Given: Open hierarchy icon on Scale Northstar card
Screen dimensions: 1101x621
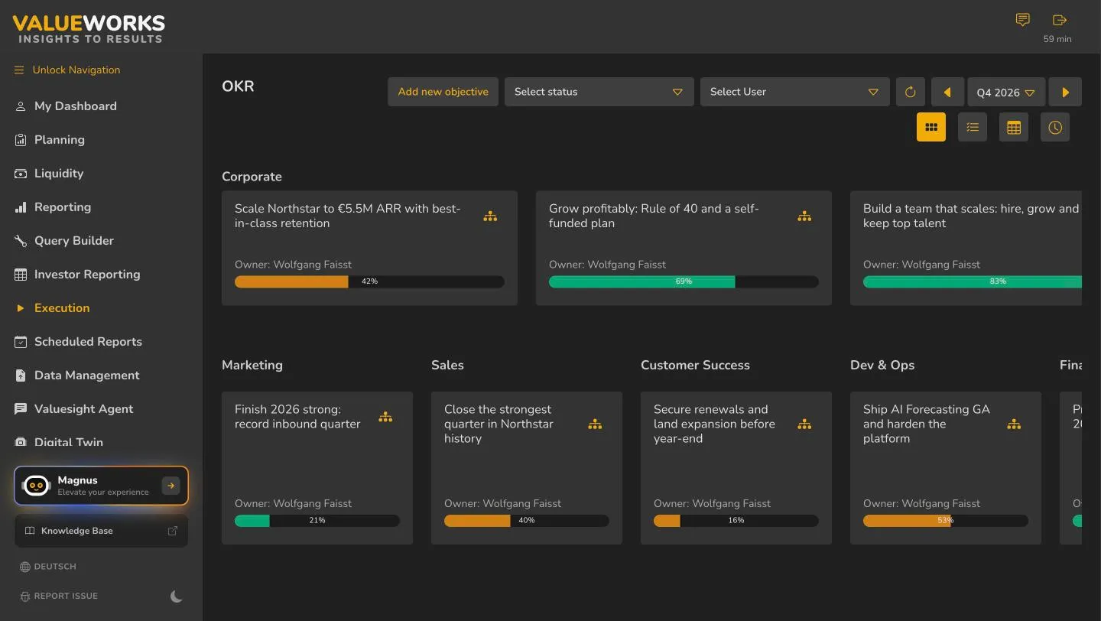Looking at the screenshot, I should 490,216.
